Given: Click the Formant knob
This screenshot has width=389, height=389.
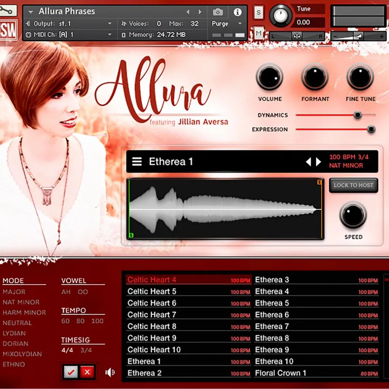Looking at the screenshot, I should 315,77.
